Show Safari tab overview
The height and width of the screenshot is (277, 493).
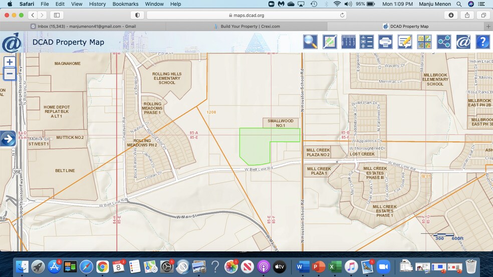point(483,15)
